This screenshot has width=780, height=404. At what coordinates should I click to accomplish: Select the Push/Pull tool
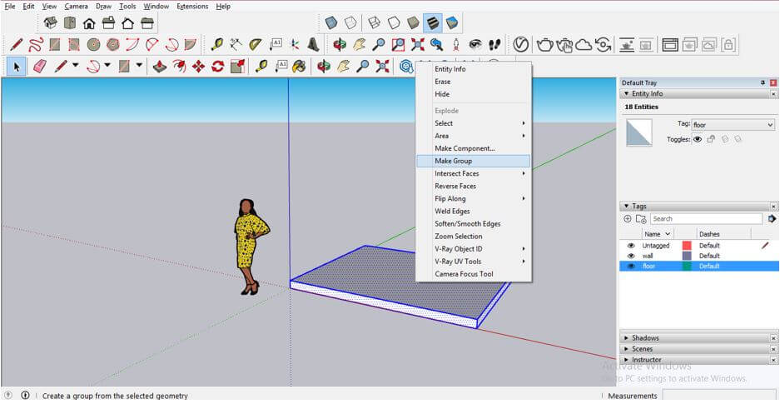[159, 66]
